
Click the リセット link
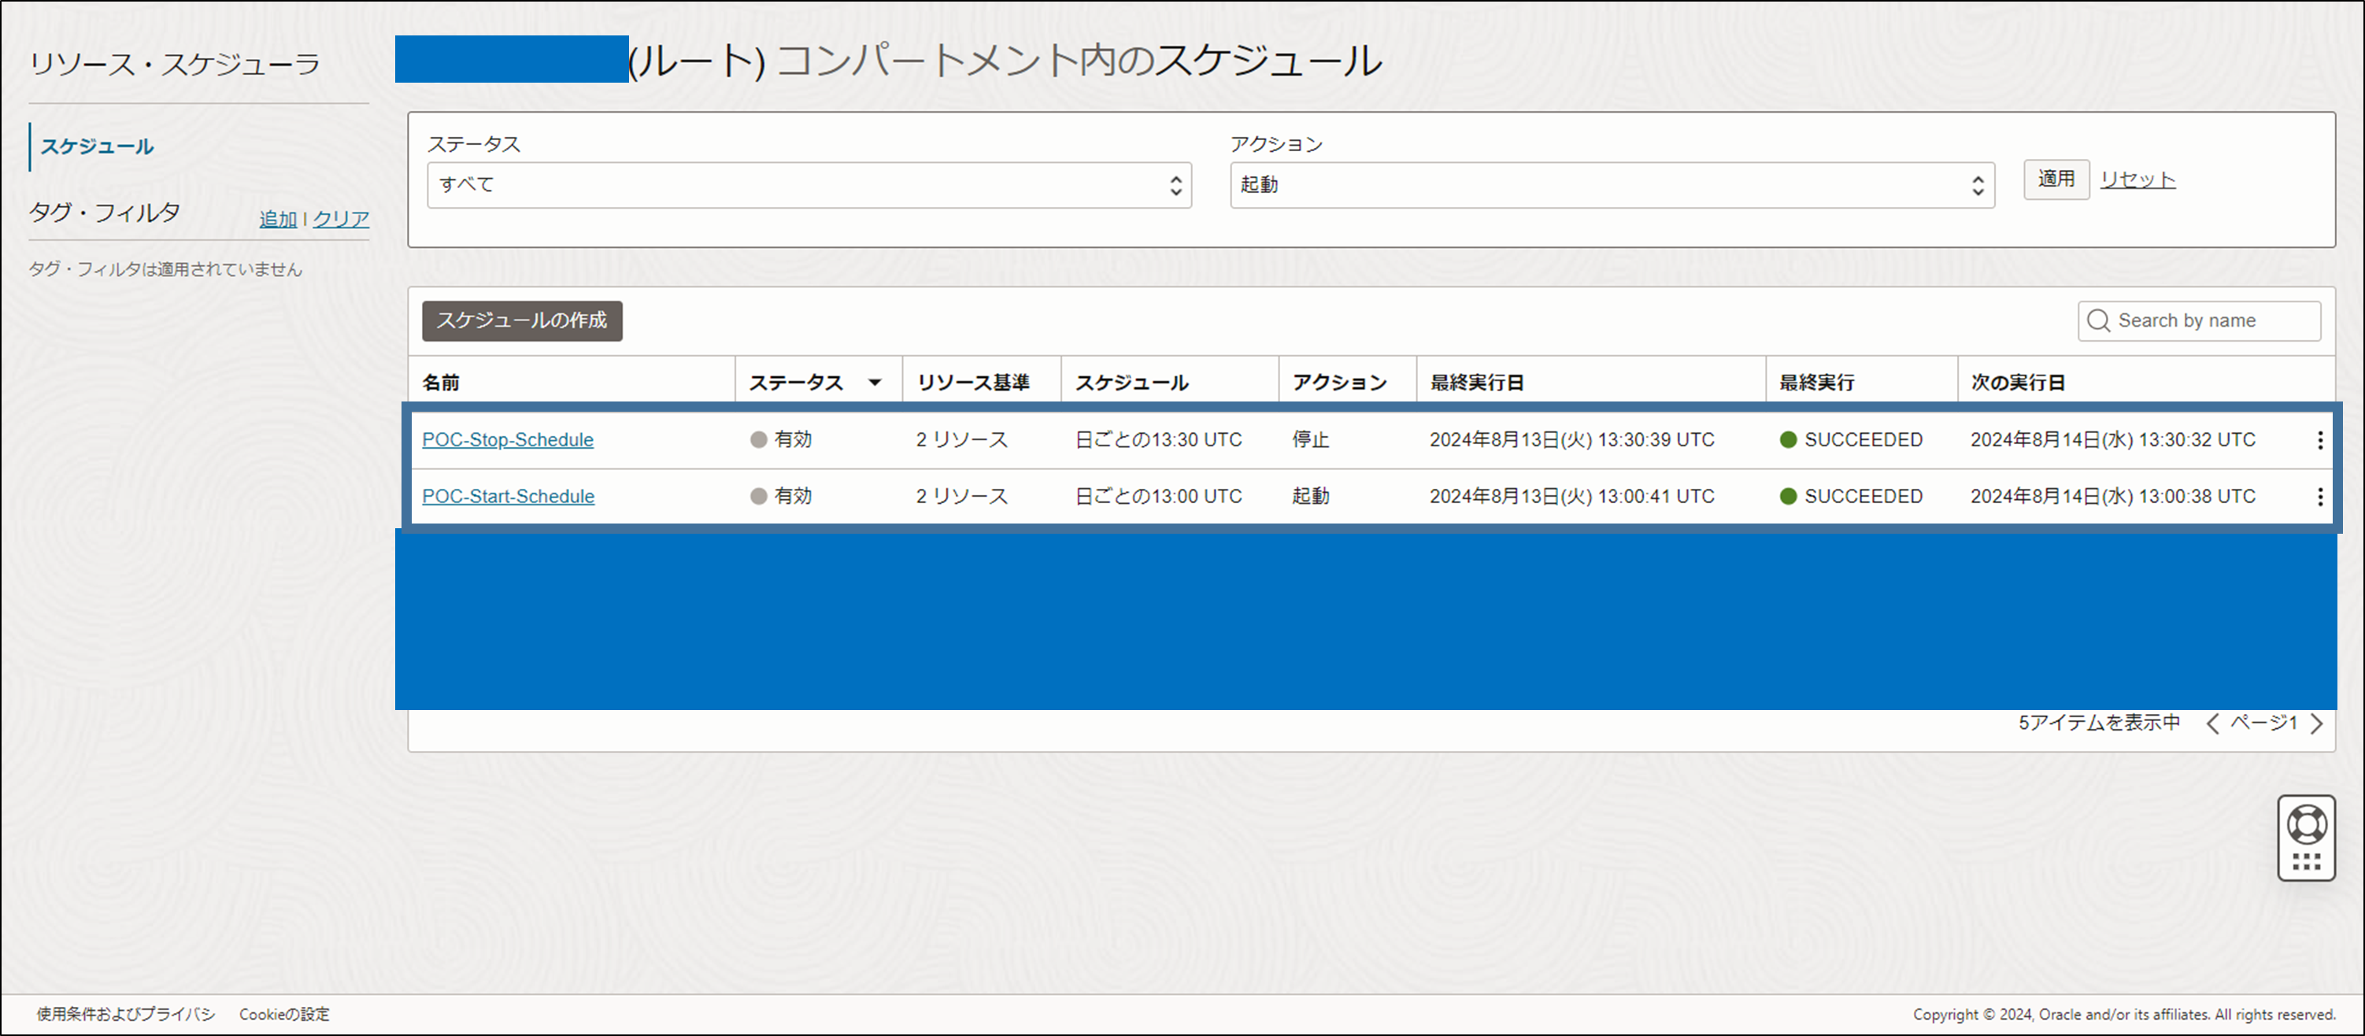click(2137, 179)
